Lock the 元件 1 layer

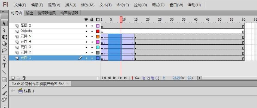tap(92, 58)
